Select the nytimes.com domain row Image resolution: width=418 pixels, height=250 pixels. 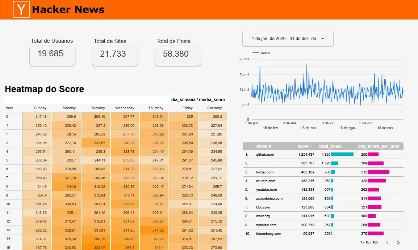(323, 225)
